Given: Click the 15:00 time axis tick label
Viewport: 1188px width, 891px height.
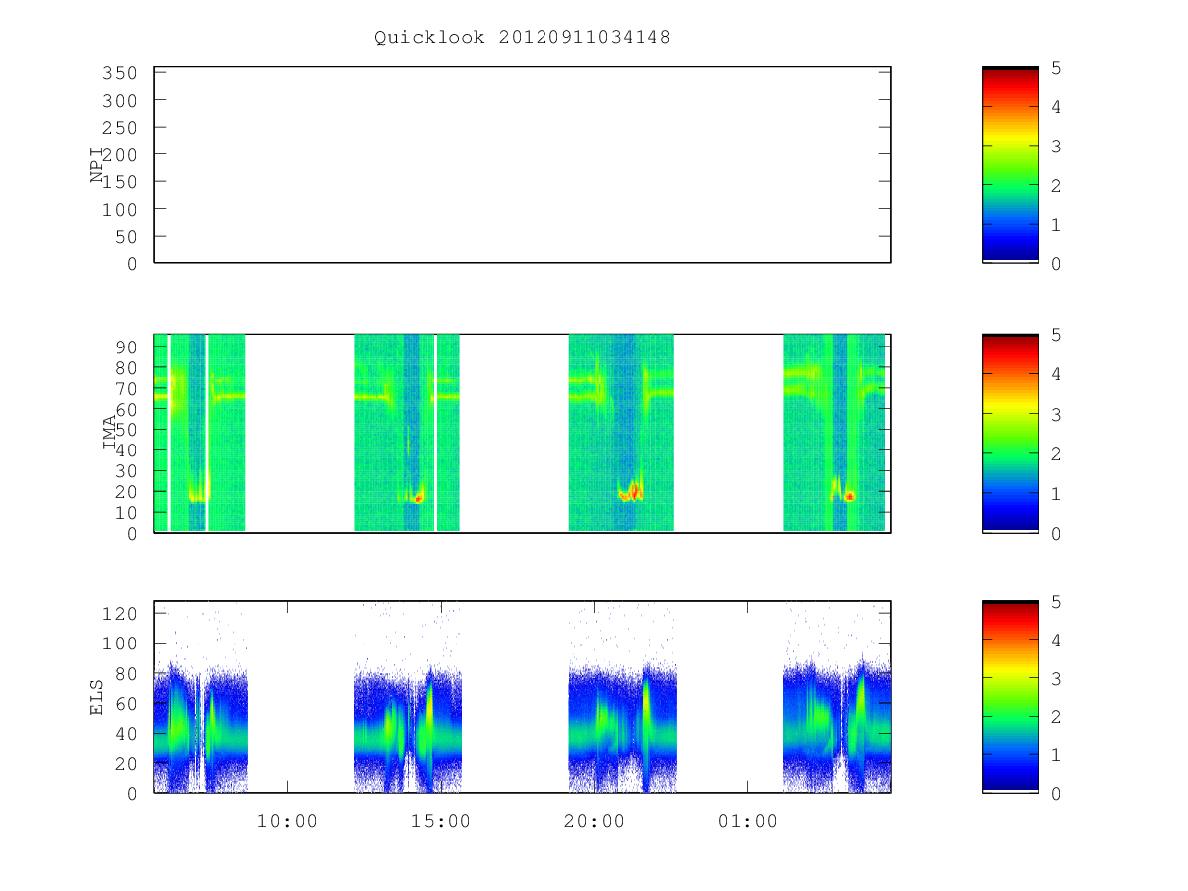Looking at the screenshot, I should point(441,821).
